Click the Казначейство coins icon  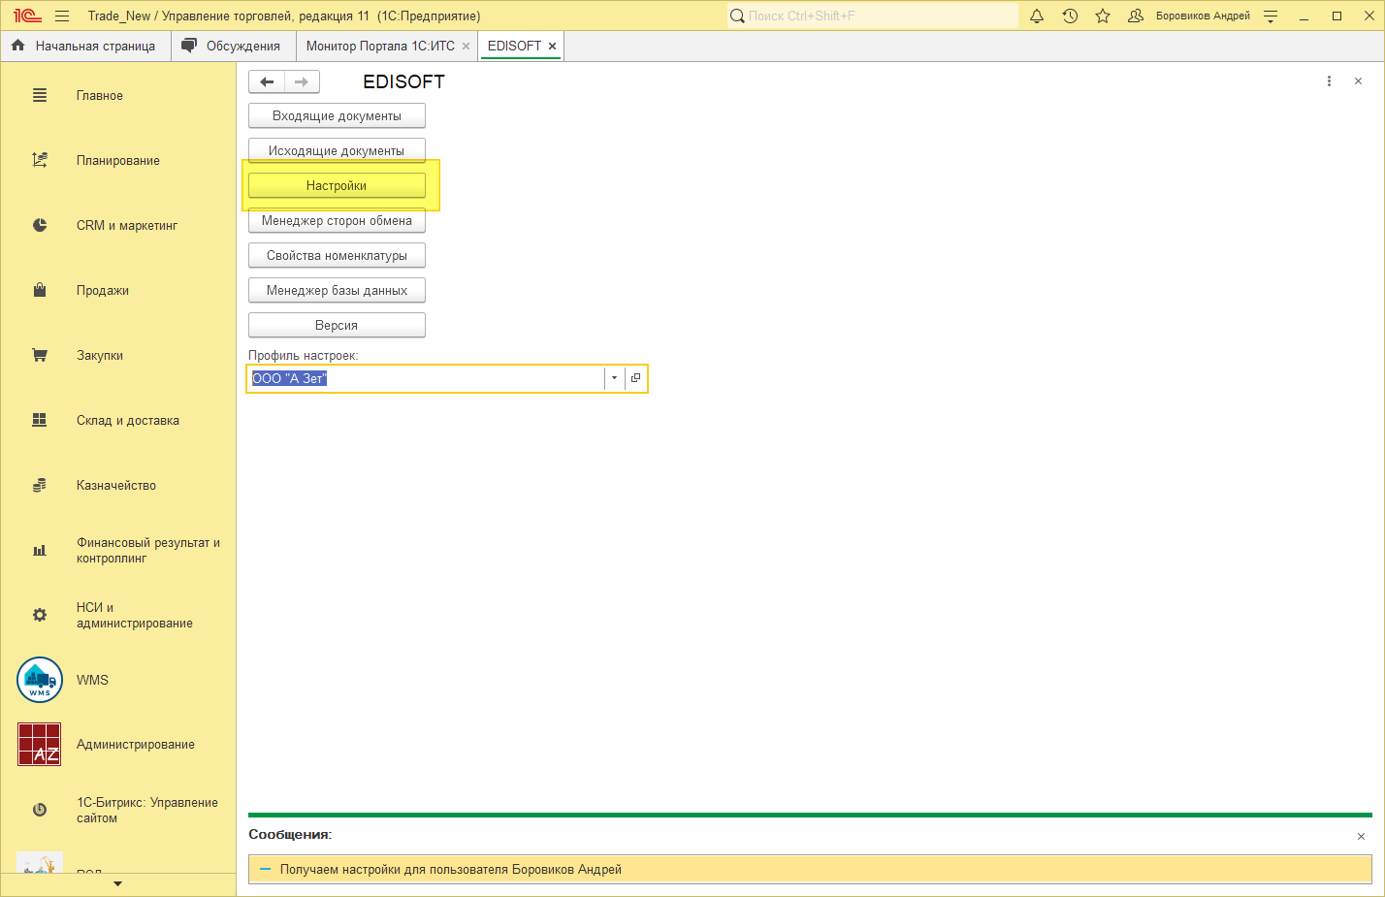[40, 486]
